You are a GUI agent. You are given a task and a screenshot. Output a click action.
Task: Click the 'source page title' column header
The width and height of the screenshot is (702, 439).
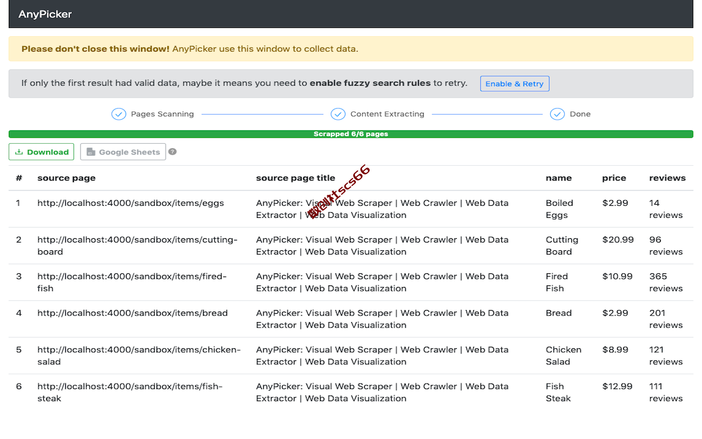pos(296,178)
